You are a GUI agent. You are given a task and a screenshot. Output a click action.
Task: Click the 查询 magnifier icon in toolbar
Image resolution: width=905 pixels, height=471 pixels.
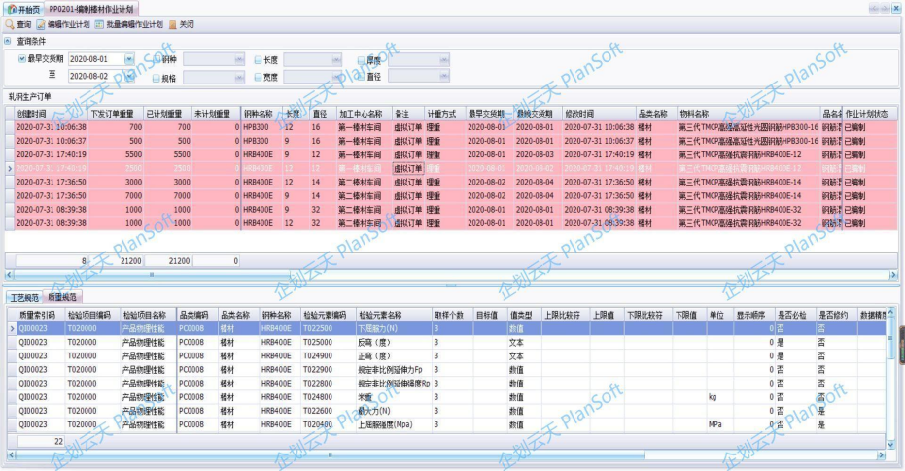10,25
